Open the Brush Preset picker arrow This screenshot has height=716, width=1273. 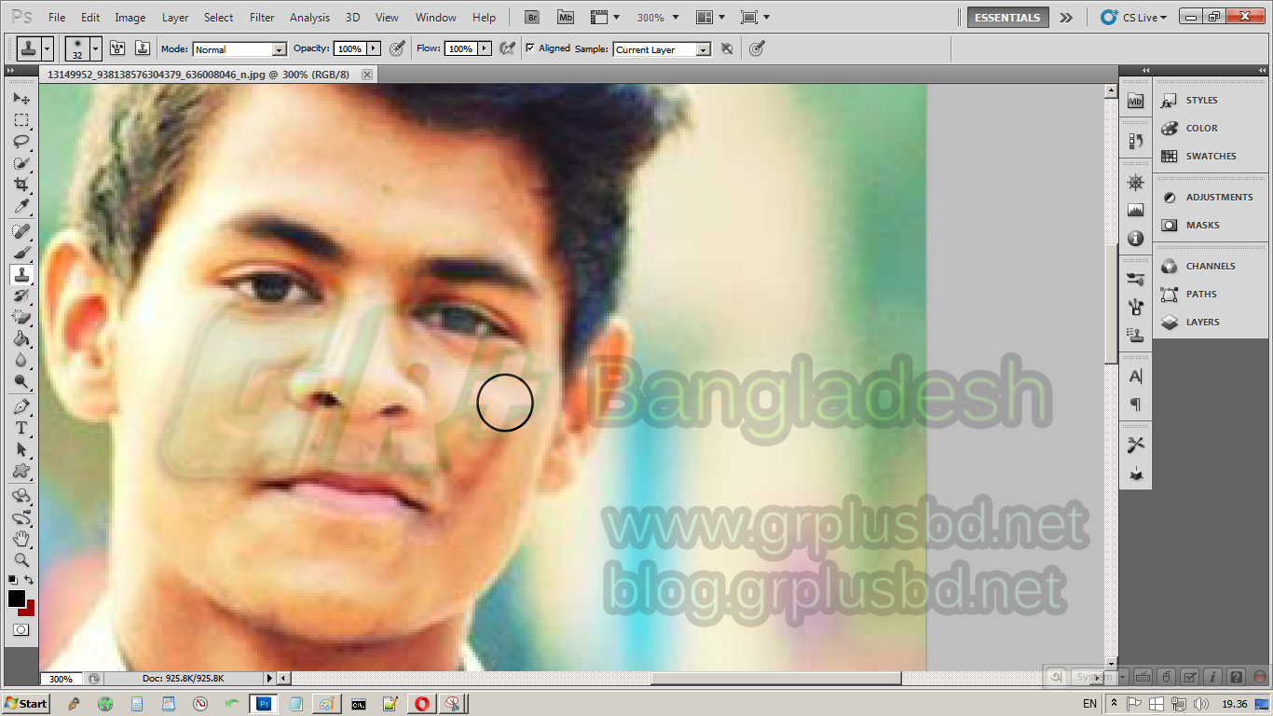(96, 48)
